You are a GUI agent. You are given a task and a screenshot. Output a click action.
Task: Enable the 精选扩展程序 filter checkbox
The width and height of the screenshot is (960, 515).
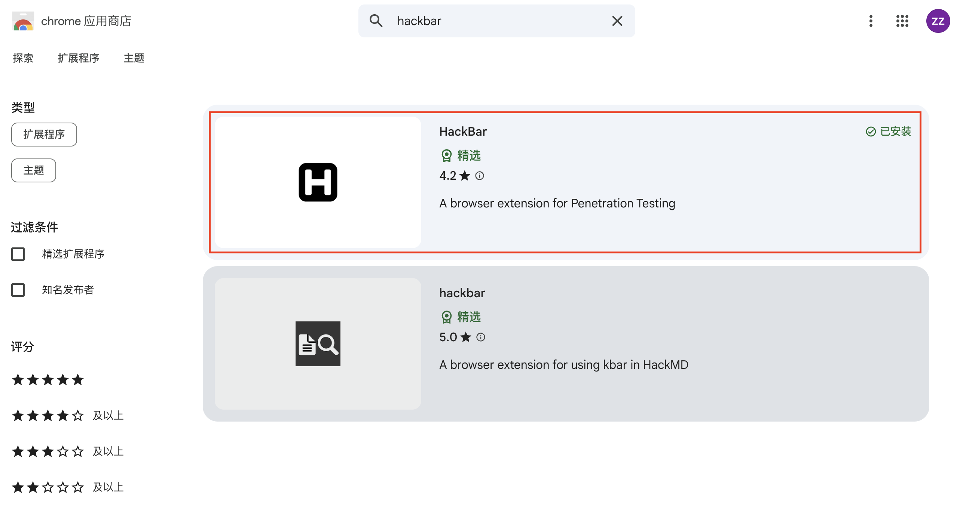coord(18,254)
